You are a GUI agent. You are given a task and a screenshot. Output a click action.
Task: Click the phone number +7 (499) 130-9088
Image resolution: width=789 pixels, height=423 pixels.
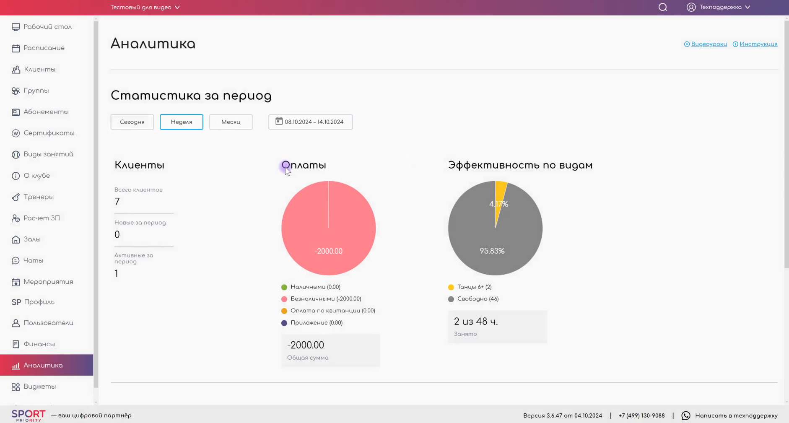click(x=641, y=415)
